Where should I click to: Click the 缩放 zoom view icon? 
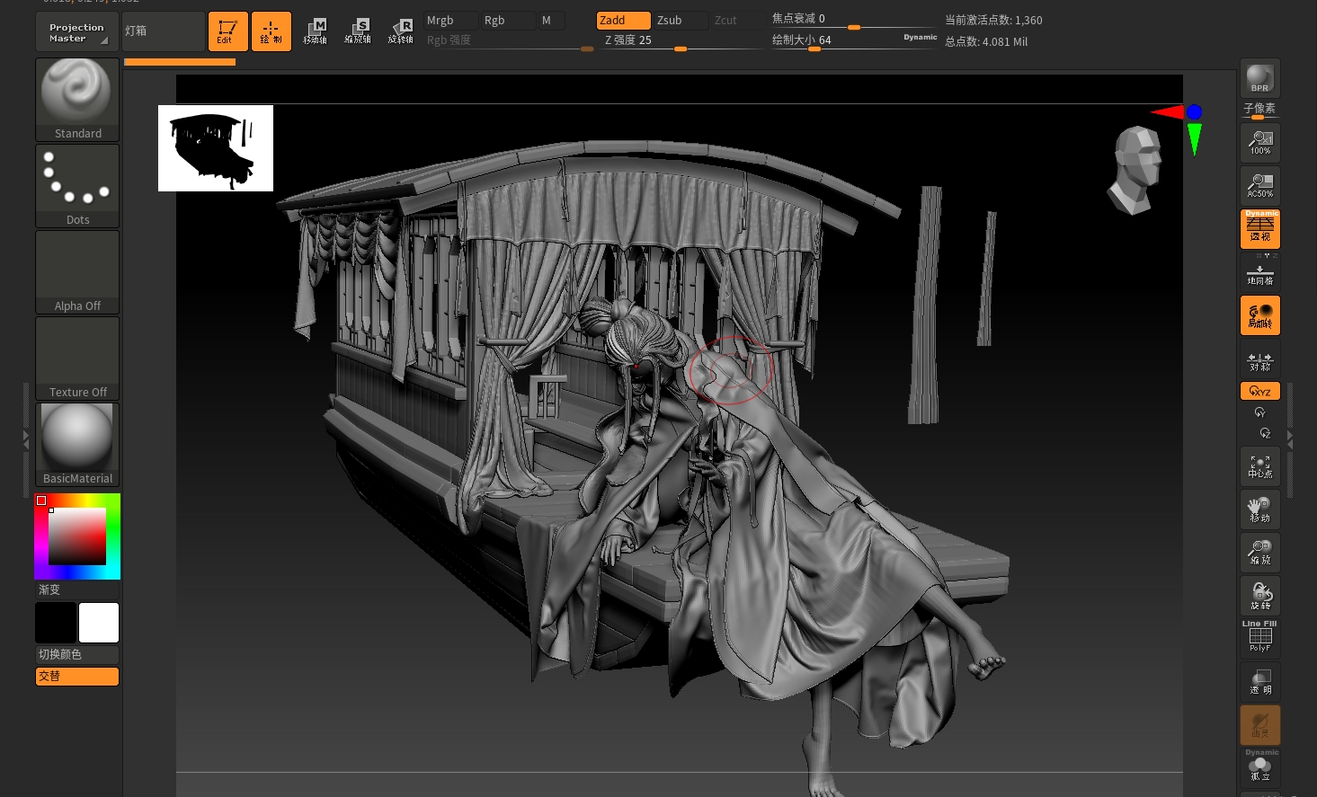click(1260, 553)
